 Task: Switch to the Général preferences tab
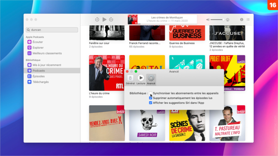coord(130,79)
